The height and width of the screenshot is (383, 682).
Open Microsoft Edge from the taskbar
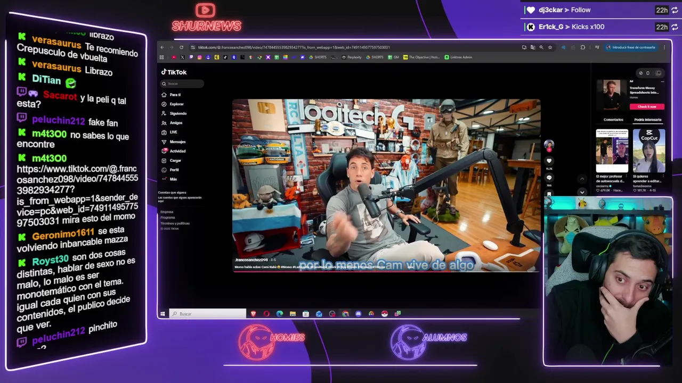279,314
